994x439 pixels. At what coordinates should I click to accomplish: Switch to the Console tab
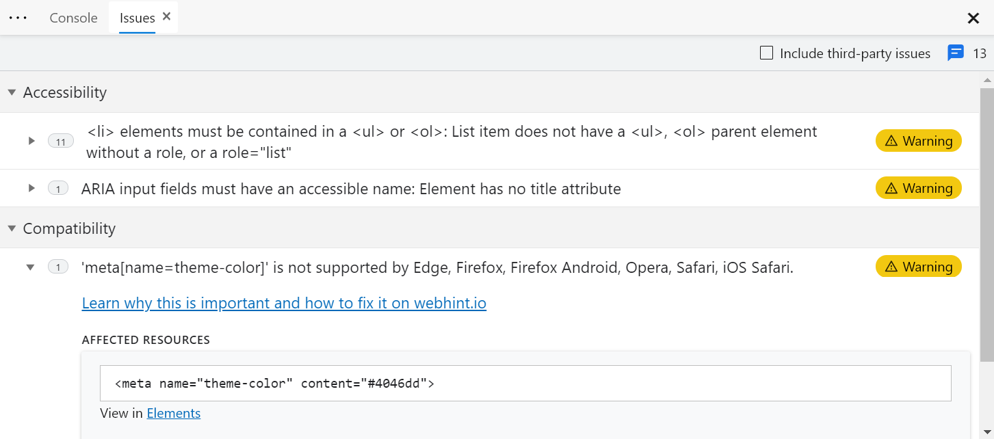tap(73, 18)
